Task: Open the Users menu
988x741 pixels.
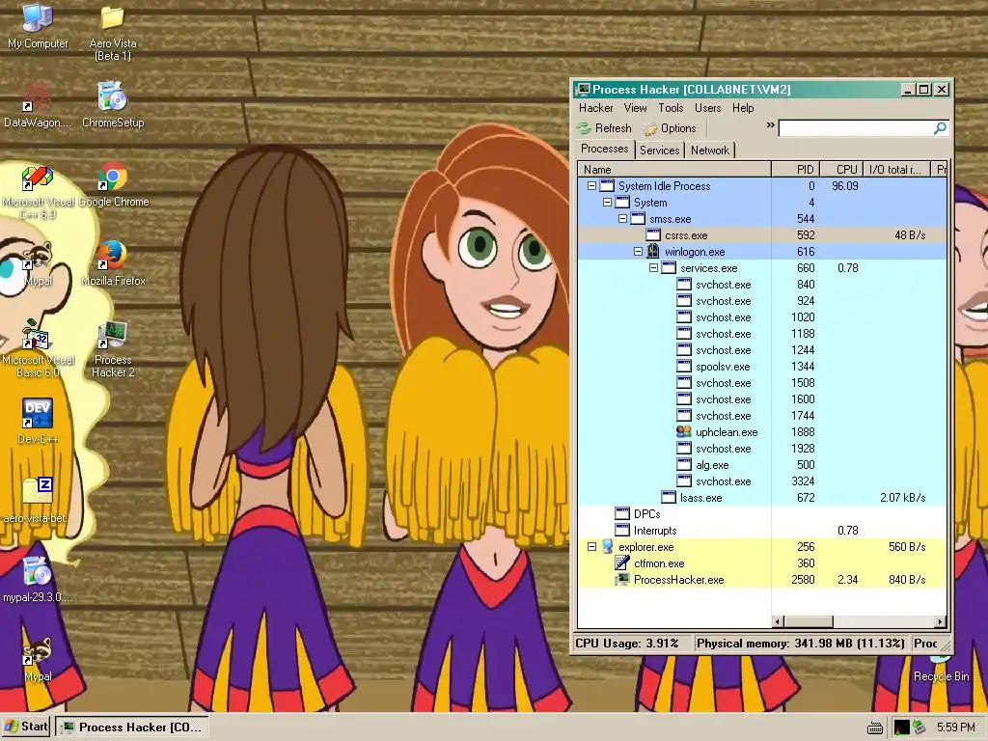Action: [707, 108]
